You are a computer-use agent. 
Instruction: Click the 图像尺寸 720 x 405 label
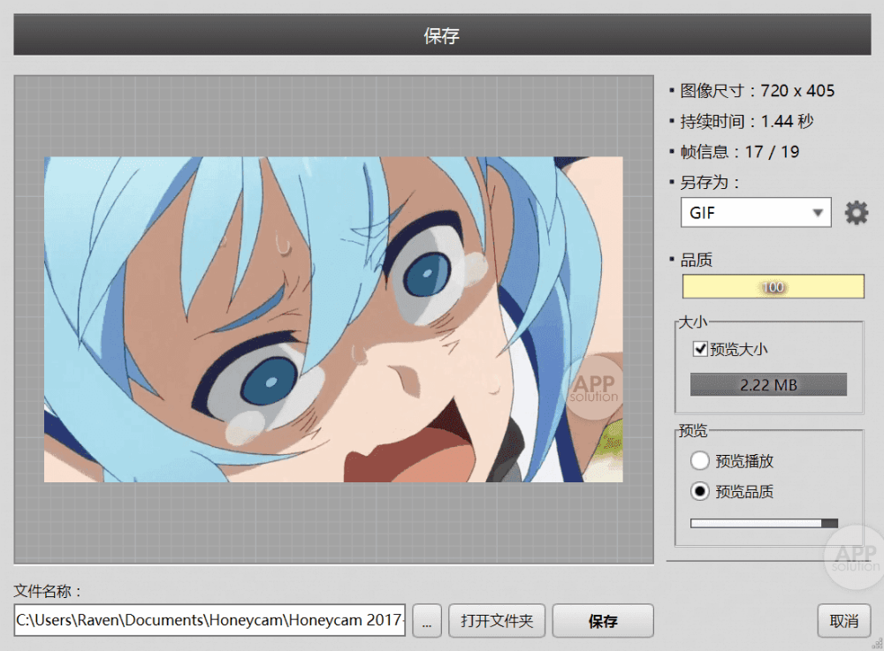pyautogui.click(x=757, y=91)
